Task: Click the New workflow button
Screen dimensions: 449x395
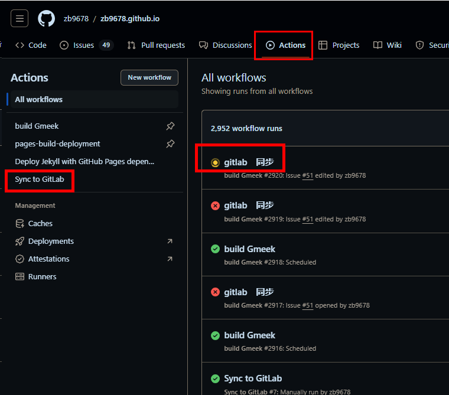Action: [x=149, y=77]
